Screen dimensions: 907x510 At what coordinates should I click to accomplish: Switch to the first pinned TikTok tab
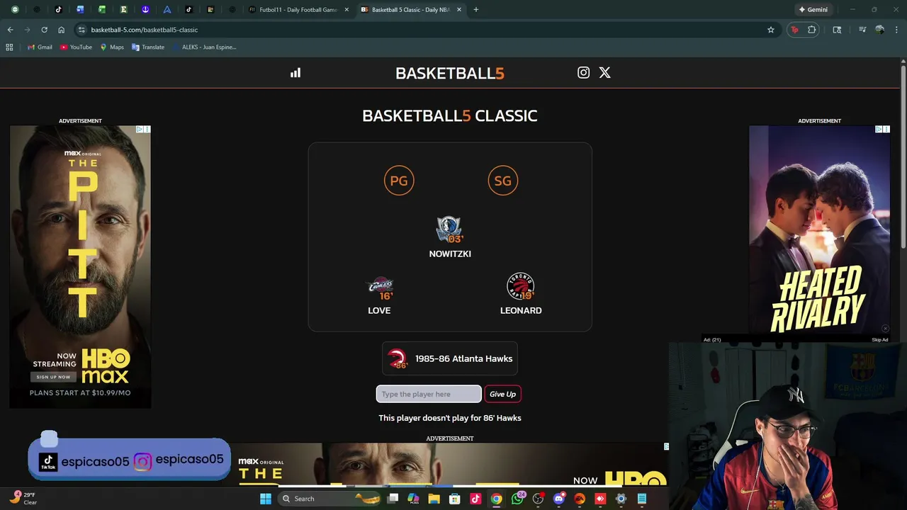58,10
